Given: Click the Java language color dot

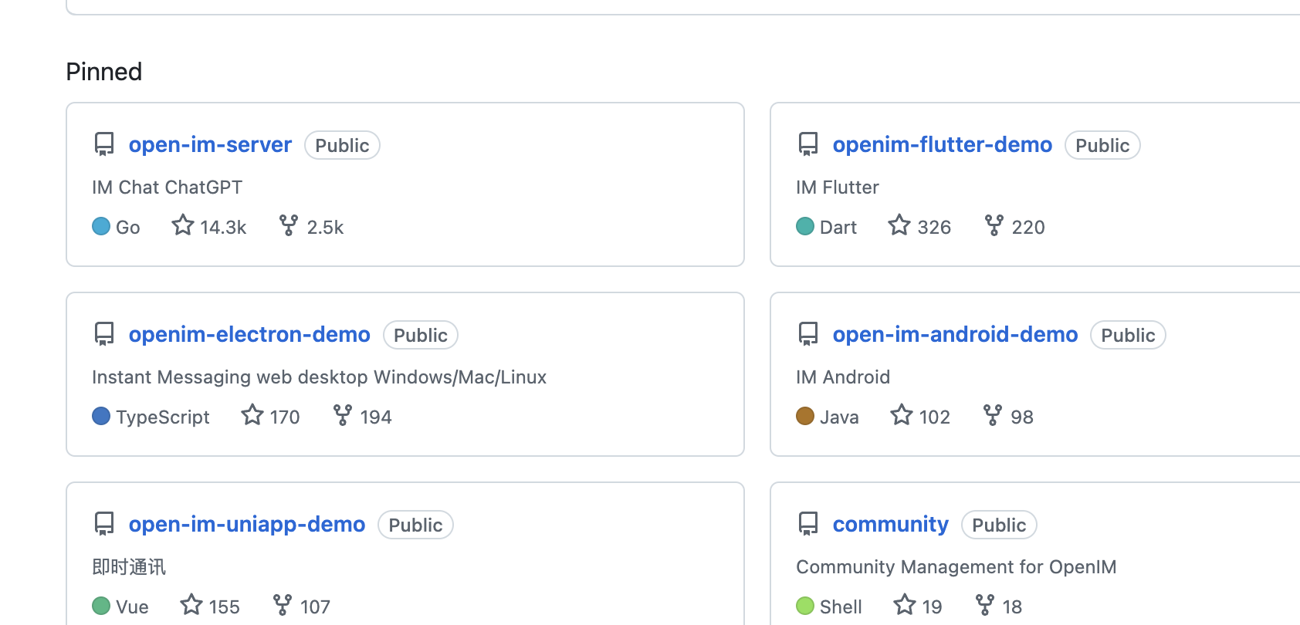Looking at the screenshot, I should (x=805, y=416).
